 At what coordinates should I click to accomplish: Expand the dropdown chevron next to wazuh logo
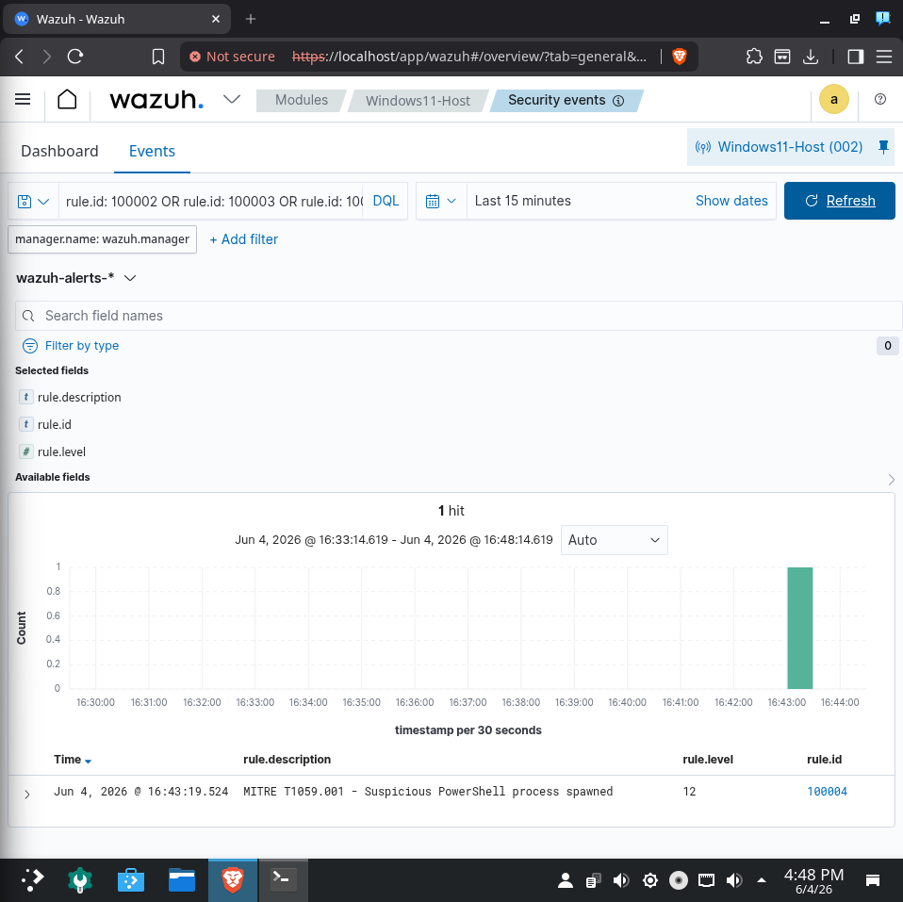click(x=232, y=100)
